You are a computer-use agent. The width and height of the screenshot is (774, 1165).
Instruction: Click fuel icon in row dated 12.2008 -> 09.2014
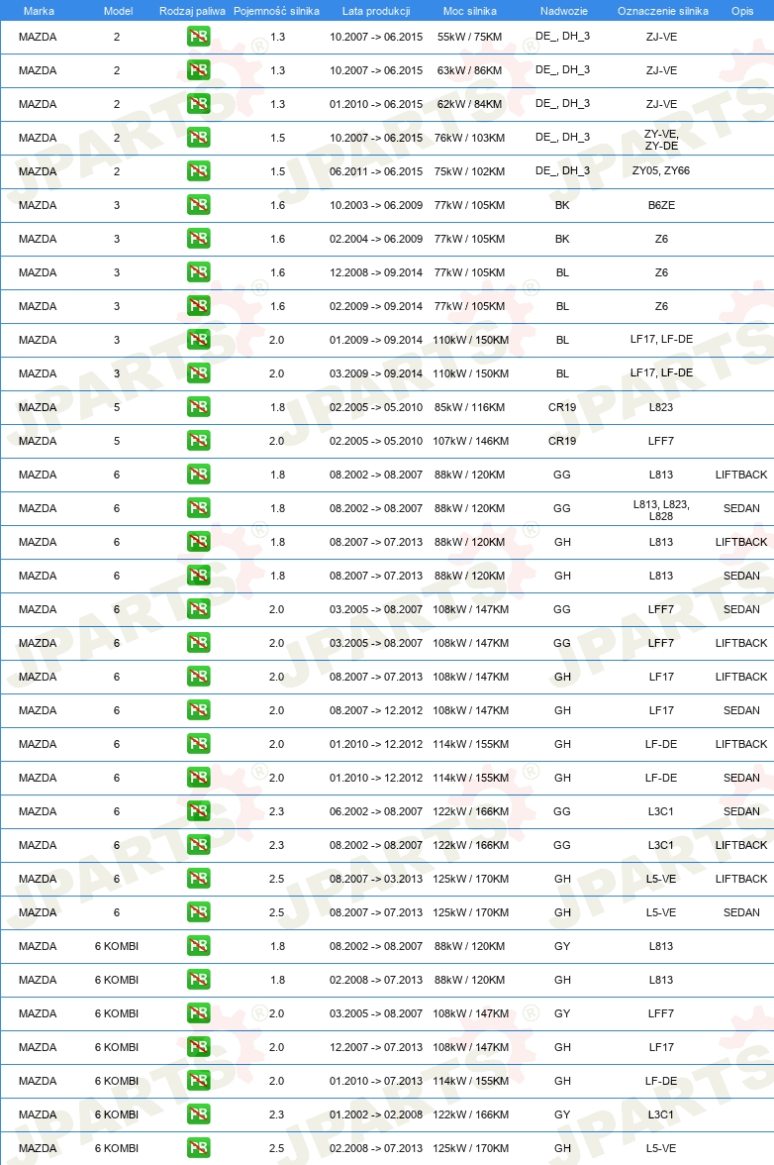[198, 271]
